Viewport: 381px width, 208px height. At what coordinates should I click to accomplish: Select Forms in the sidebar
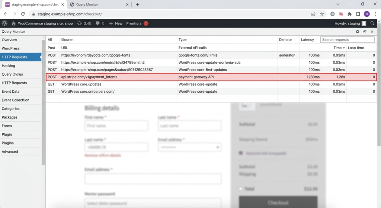(21, 126)
